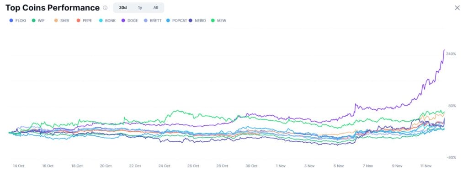
Task: Toggle the SHIB series in legend
Action: (x=62, y=21)
